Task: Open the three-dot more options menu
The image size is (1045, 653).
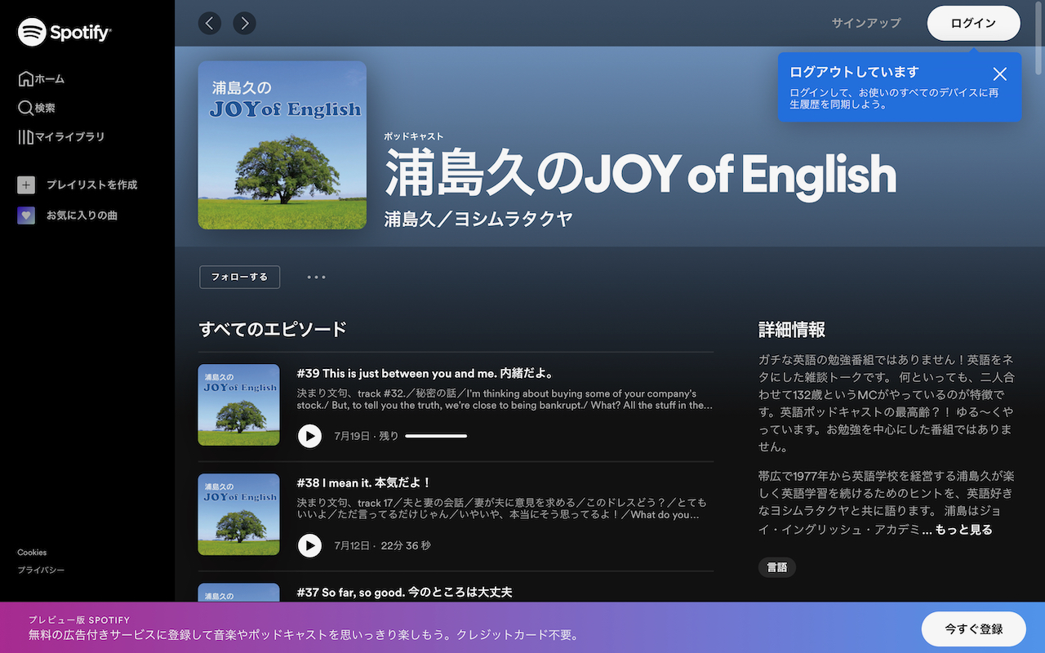Action: (x=316, y=277)
